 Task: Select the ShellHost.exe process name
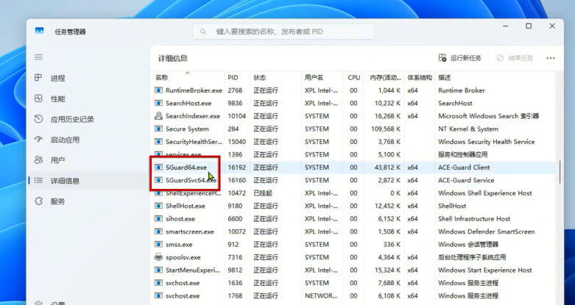[x=186, y=206]
